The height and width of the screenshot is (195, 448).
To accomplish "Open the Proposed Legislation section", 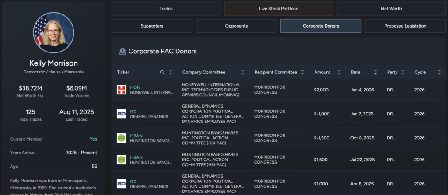I will point(405,26).
